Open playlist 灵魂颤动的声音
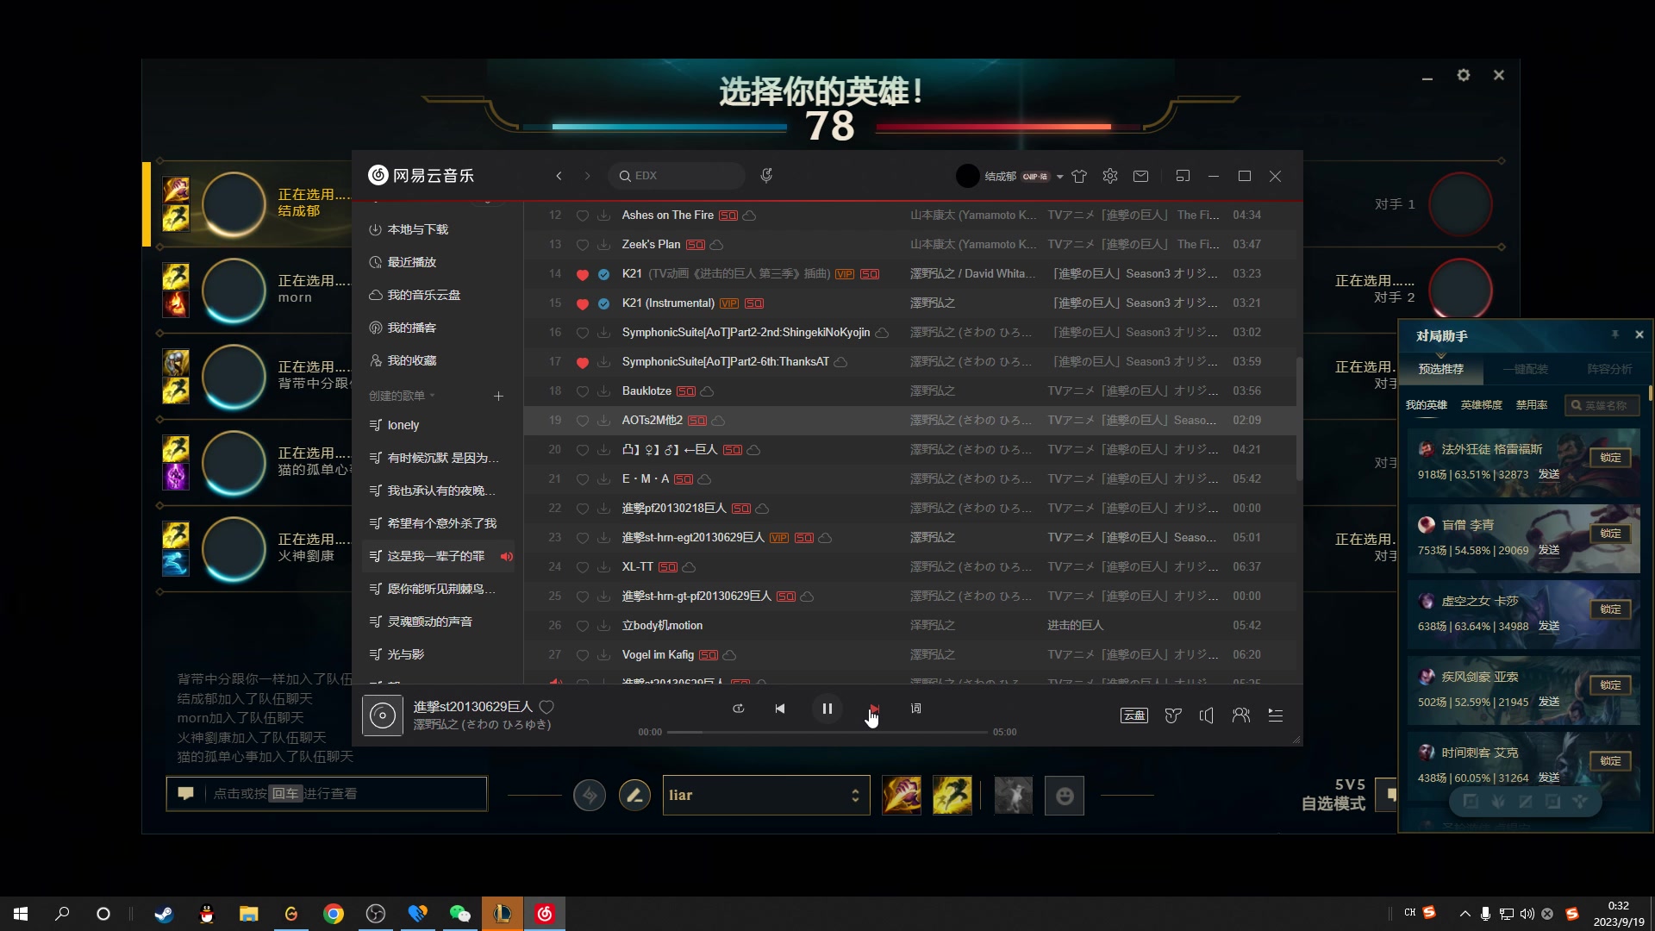The image size is (1655, 931). (438, 622)
